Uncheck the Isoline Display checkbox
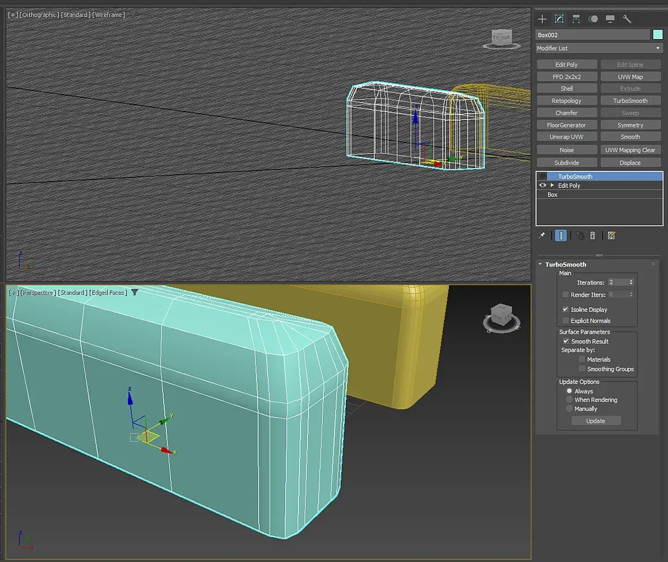Image resolution: width=668 pixels, height=562 pixels. [x=566, y=310]
